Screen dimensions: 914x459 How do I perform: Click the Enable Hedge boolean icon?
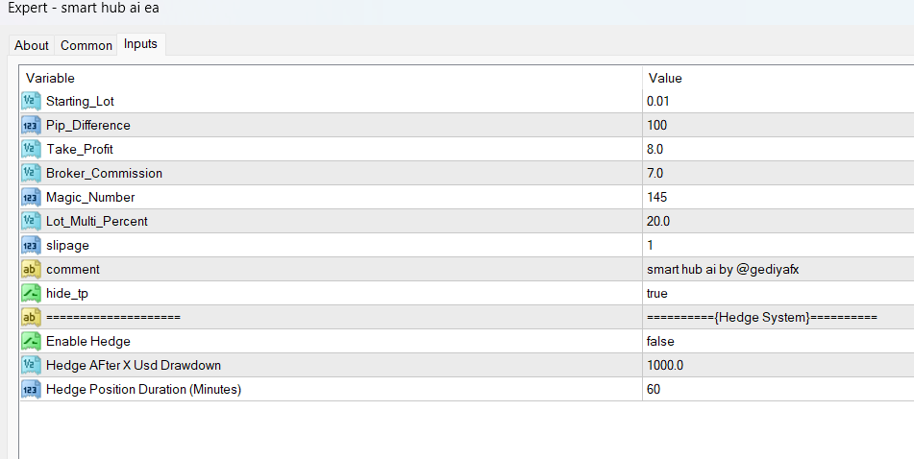point(30,341)
